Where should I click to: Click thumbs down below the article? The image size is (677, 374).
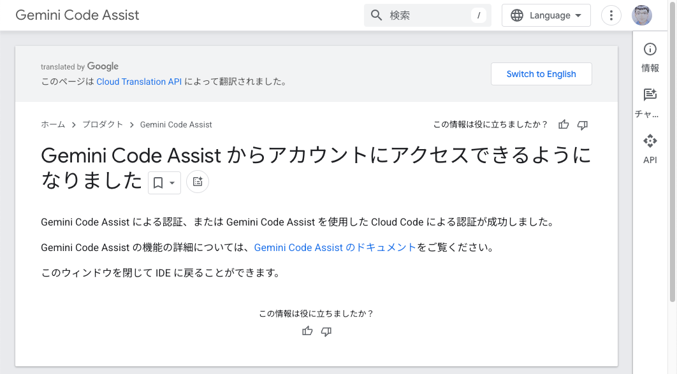[326, 332]
